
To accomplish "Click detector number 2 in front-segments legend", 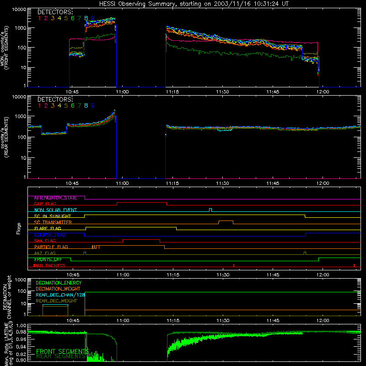I will [46, 18].
